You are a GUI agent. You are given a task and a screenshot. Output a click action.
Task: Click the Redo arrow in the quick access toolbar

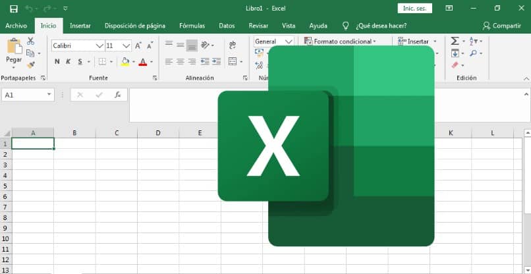coord(46,9)
